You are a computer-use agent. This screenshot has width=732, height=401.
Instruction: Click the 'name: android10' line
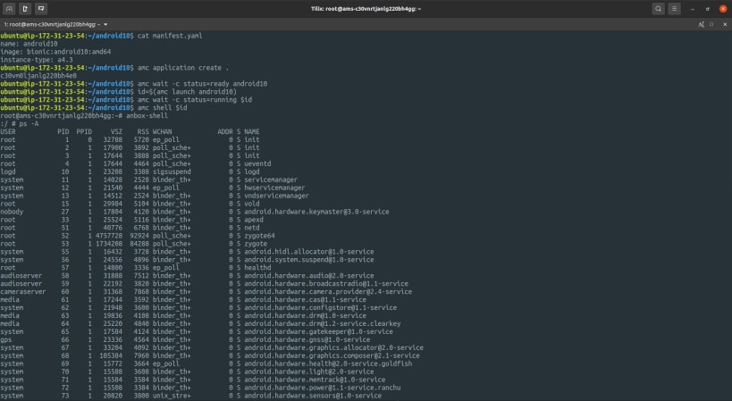coord(29,44)
